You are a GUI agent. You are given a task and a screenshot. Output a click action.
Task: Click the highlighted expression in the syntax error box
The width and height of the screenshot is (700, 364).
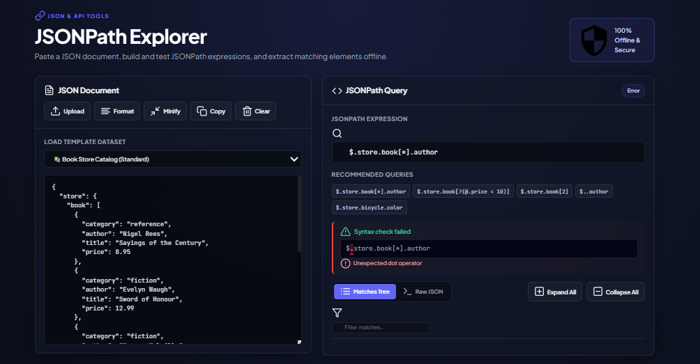489,248
